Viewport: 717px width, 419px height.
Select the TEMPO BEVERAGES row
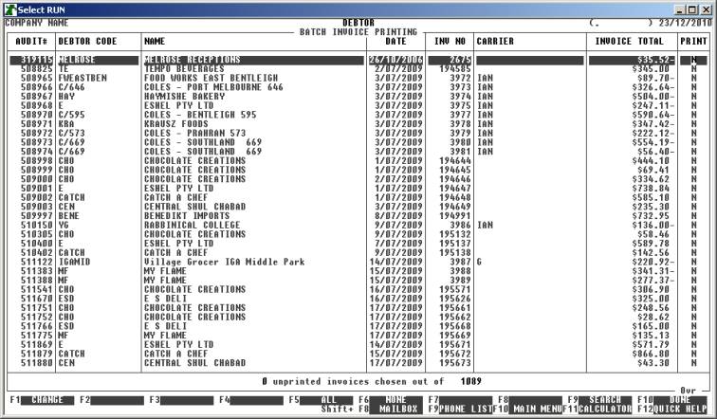(358, 69)
